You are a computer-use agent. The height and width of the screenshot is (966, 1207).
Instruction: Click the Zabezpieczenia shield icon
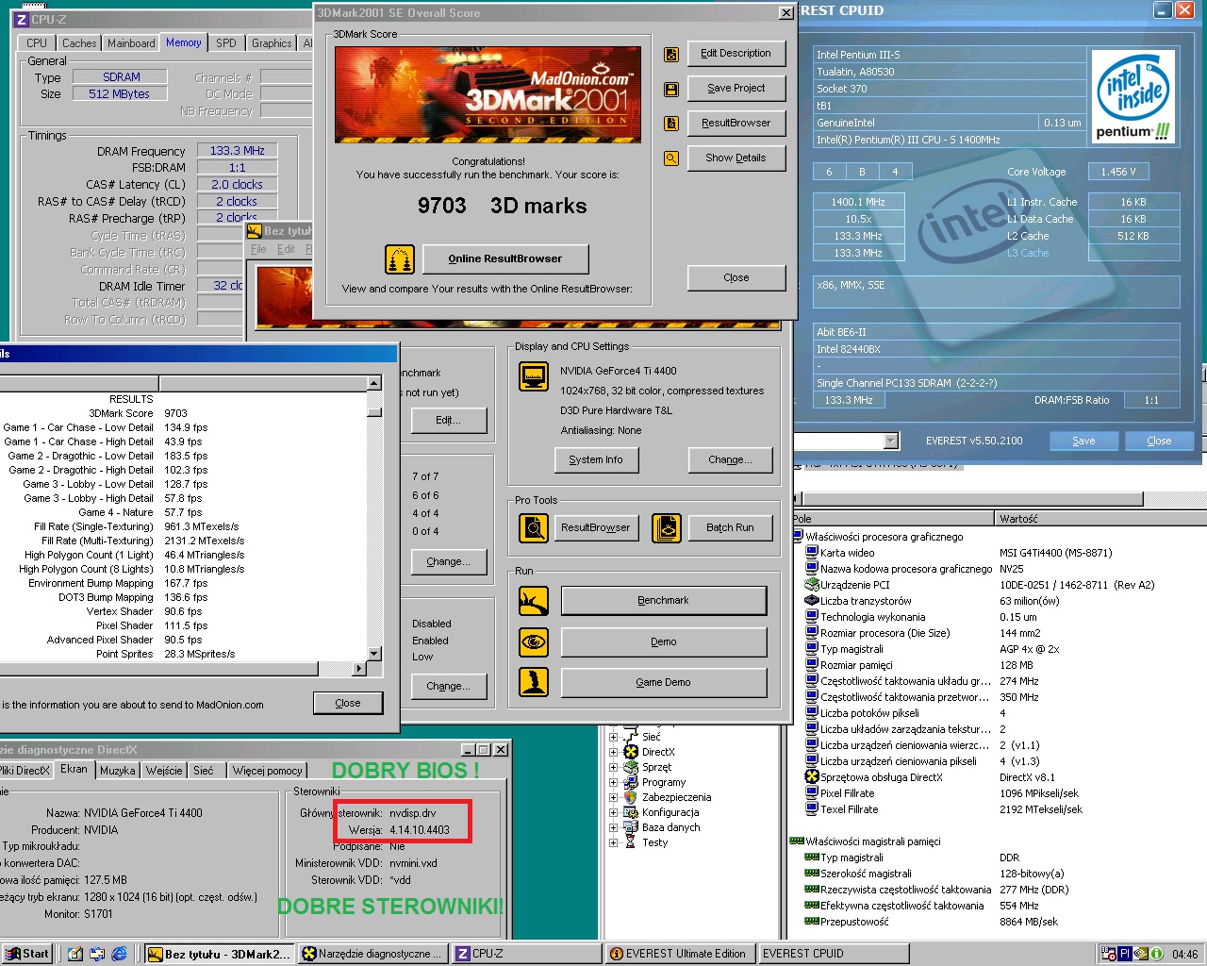pos(630,797)
